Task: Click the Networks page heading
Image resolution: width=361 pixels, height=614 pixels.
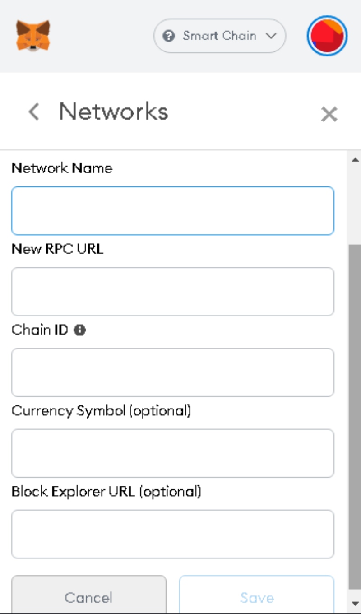Action: coord(114,112)
